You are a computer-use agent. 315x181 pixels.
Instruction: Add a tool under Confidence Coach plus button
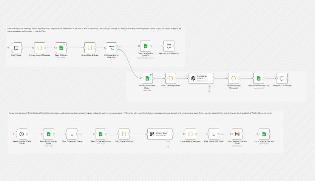[x=209, y=91]
